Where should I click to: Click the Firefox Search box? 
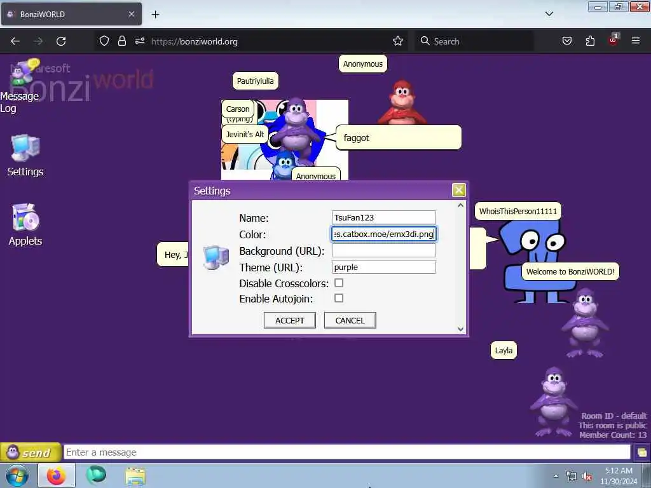coord(474,41)
